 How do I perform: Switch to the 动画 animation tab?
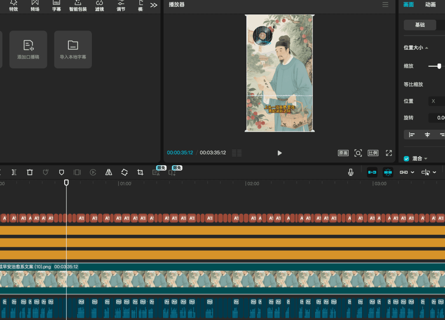tap(430, 5)
